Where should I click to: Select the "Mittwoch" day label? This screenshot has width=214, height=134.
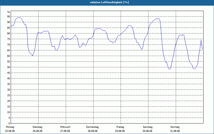pos(65,127)
